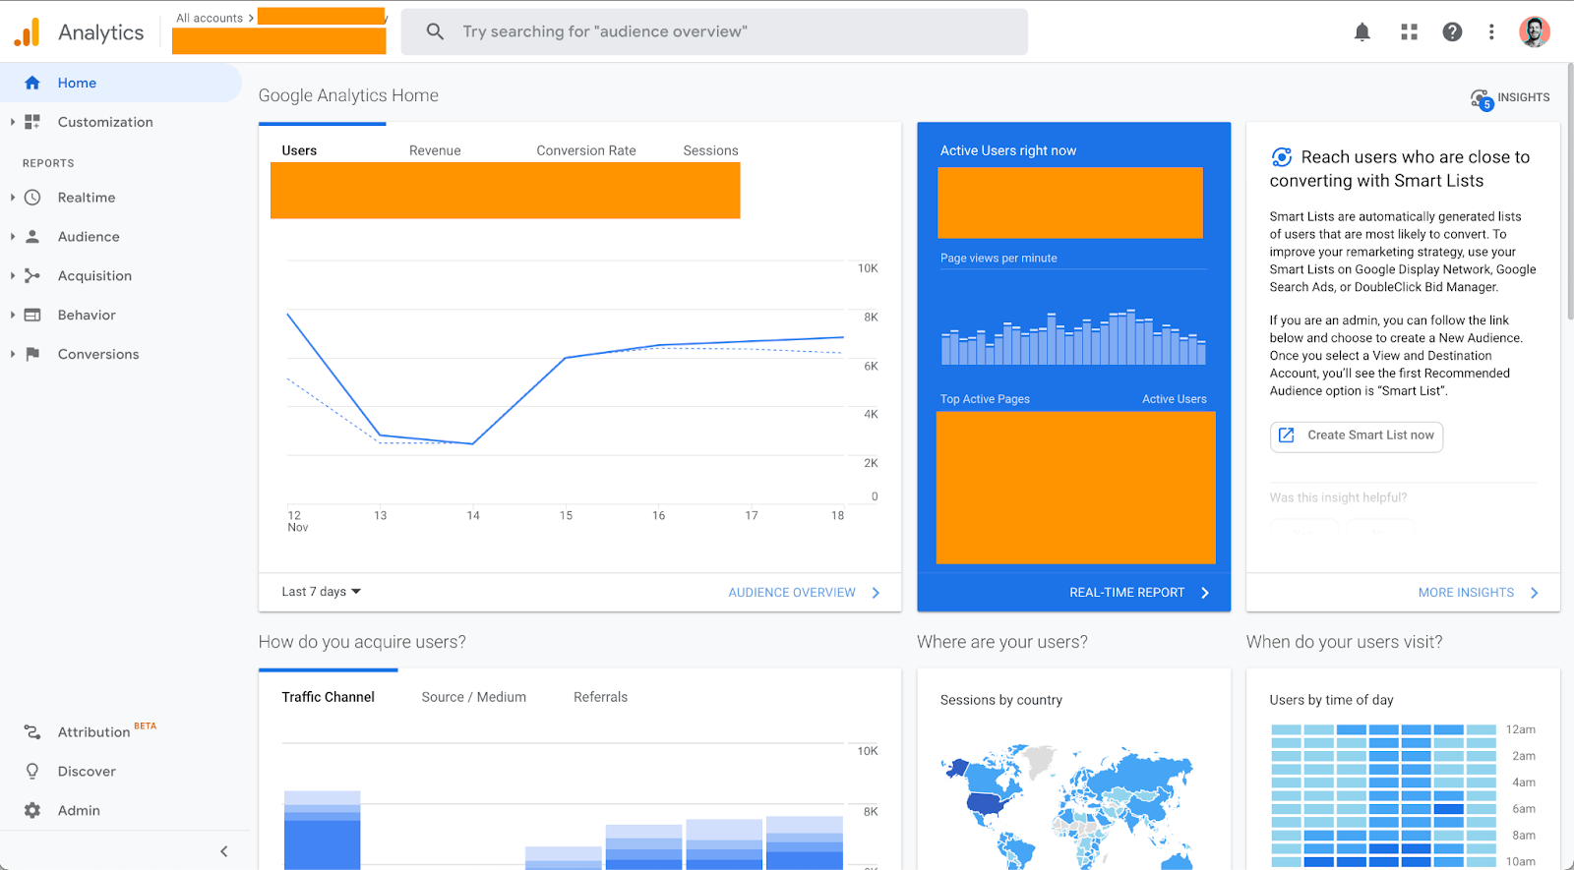Click the external link icon on Create Smart List

1286,435
